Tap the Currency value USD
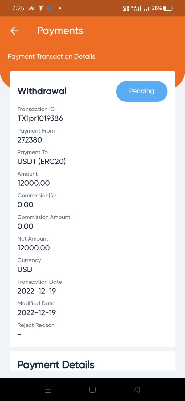 [25, 269]
